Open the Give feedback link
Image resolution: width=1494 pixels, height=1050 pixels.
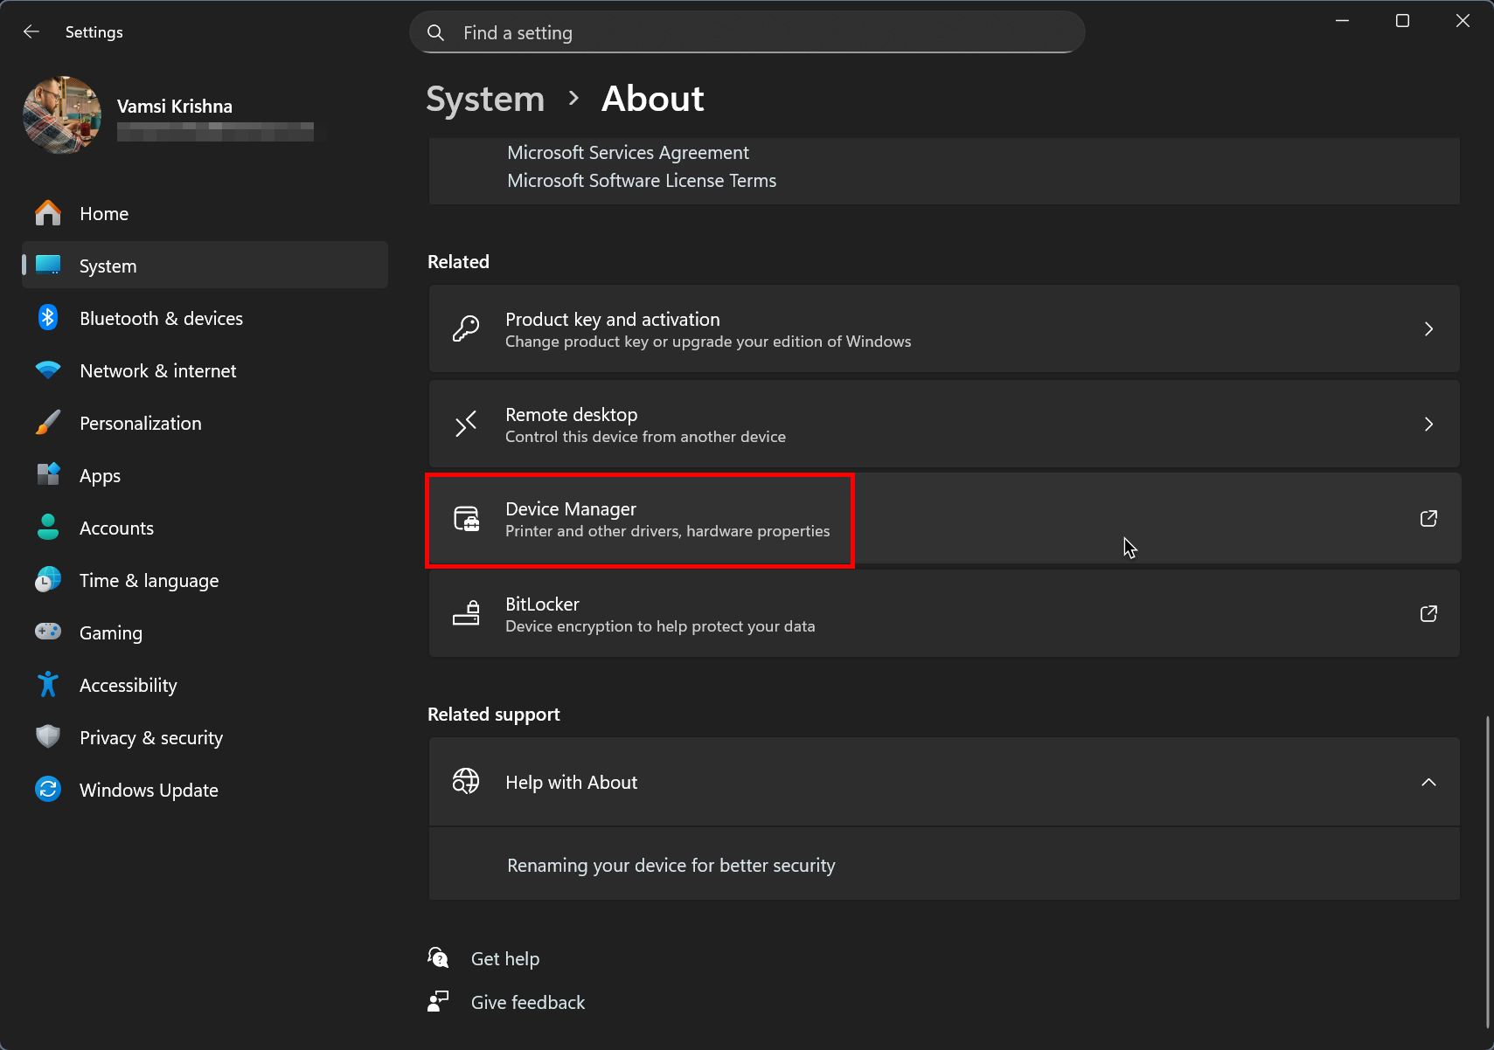(527, 1003)
